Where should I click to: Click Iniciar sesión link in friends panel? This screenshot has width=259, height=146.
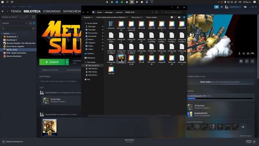(205, 82)
